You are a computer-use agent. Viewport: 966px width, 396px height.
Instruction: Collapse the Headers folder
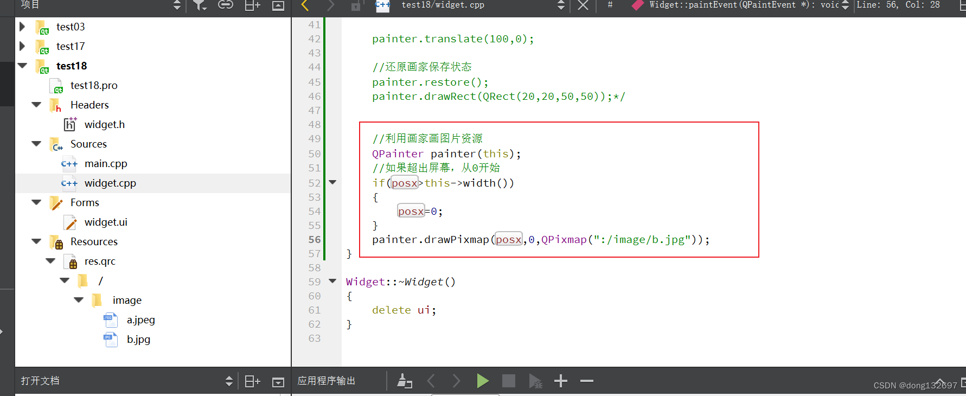click(x=36, y=105)
